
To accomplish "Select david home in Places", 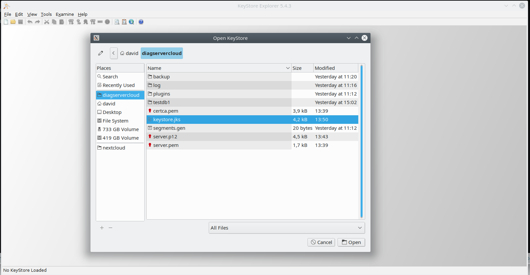I will tap(120, 104).
